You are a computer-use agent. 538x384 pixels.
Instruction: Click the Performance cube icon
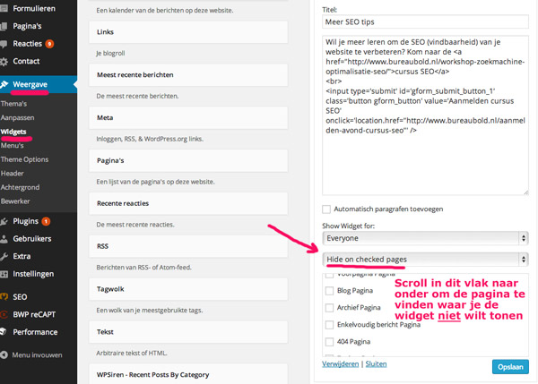[x=4, y=332]
